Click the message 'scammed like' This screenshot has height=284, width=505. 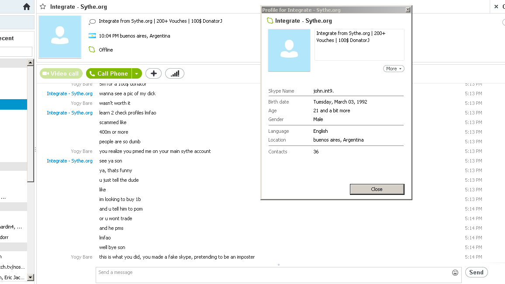pyautogui.click(x=113, y=122)
